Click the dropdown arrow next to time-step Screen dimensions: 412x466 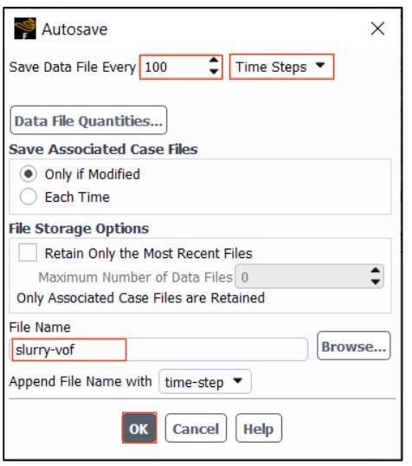(x=238, y=381)
